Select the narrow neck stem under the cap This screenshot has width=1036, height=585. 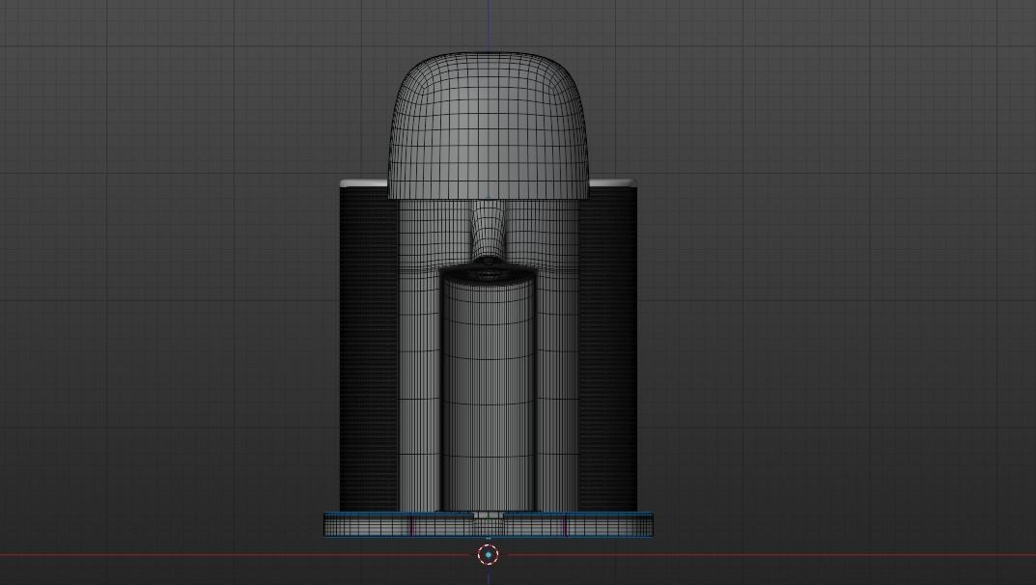488,229
